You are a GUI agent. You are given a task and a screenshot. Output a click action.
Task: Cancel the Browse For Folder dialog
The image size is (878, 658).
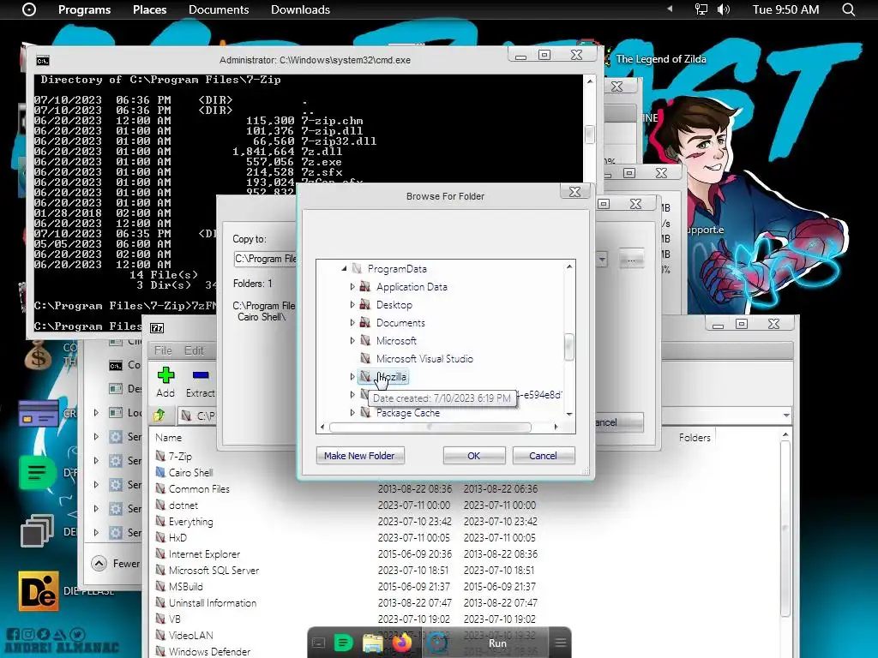pyautogui.click(x=543, y=456)
